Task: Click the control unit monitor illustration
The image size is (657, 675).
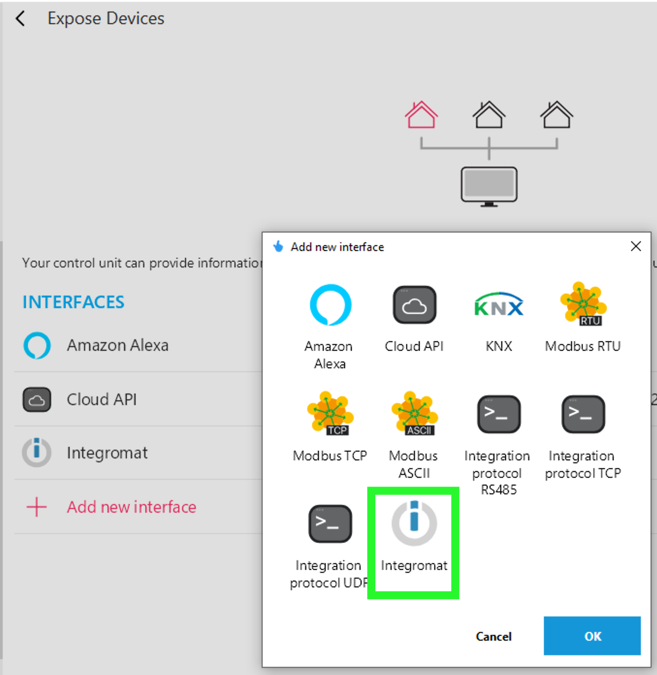Action: 488,185
